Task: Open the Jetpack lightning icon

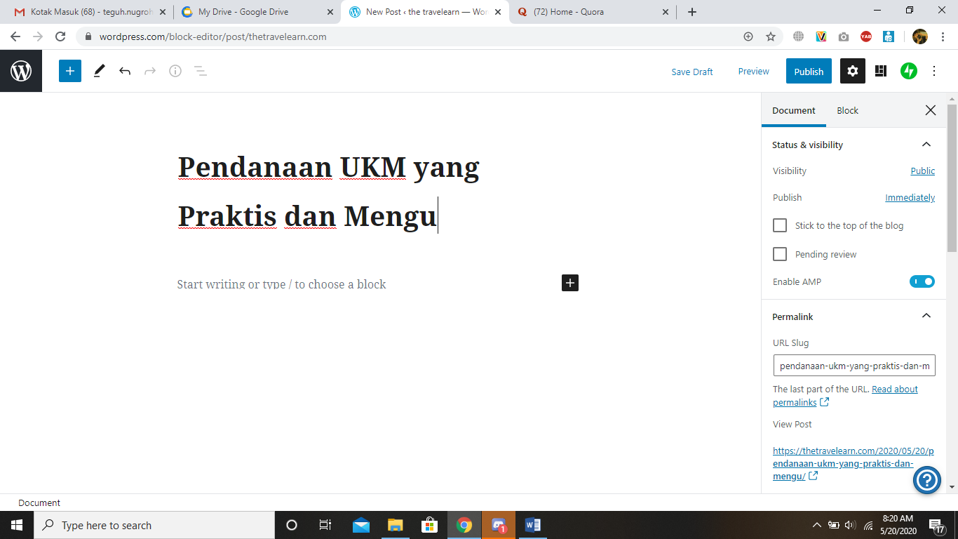Action: tap(909, 71)
